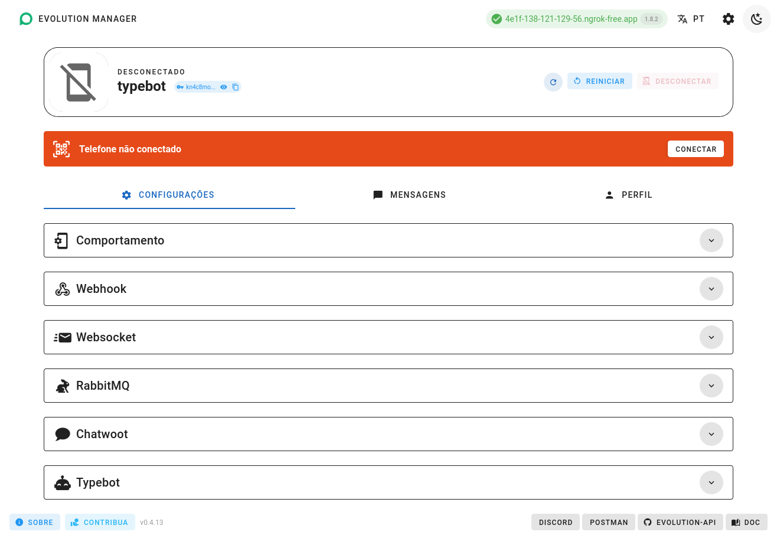This screenshot has width=777, height=535.
Task: Click the hand-heart icon in CONTRIBUA button
Action: [x=75, y=522]
